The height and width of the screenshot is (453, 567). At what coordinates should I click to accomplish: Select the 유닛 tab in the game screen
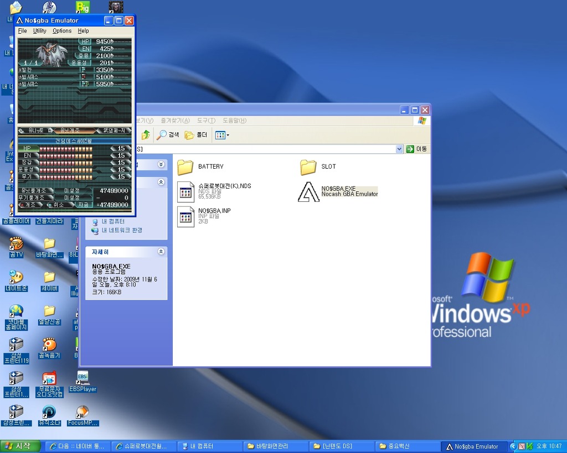coord(35,131)
